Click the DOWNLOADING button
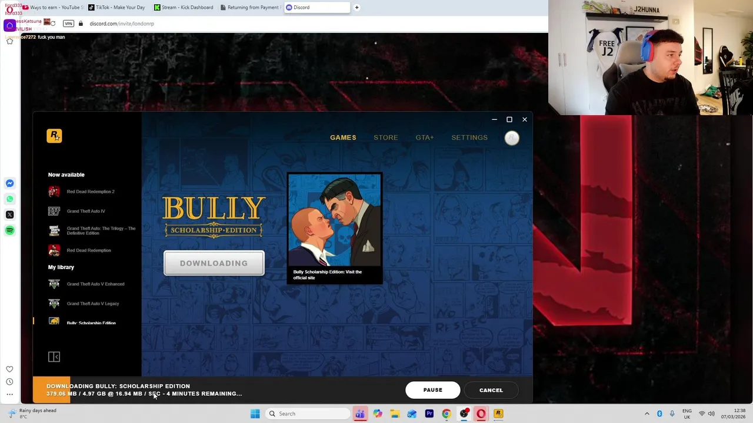The height and width of the screenshot is (423, 753). (x=214, y=263)
